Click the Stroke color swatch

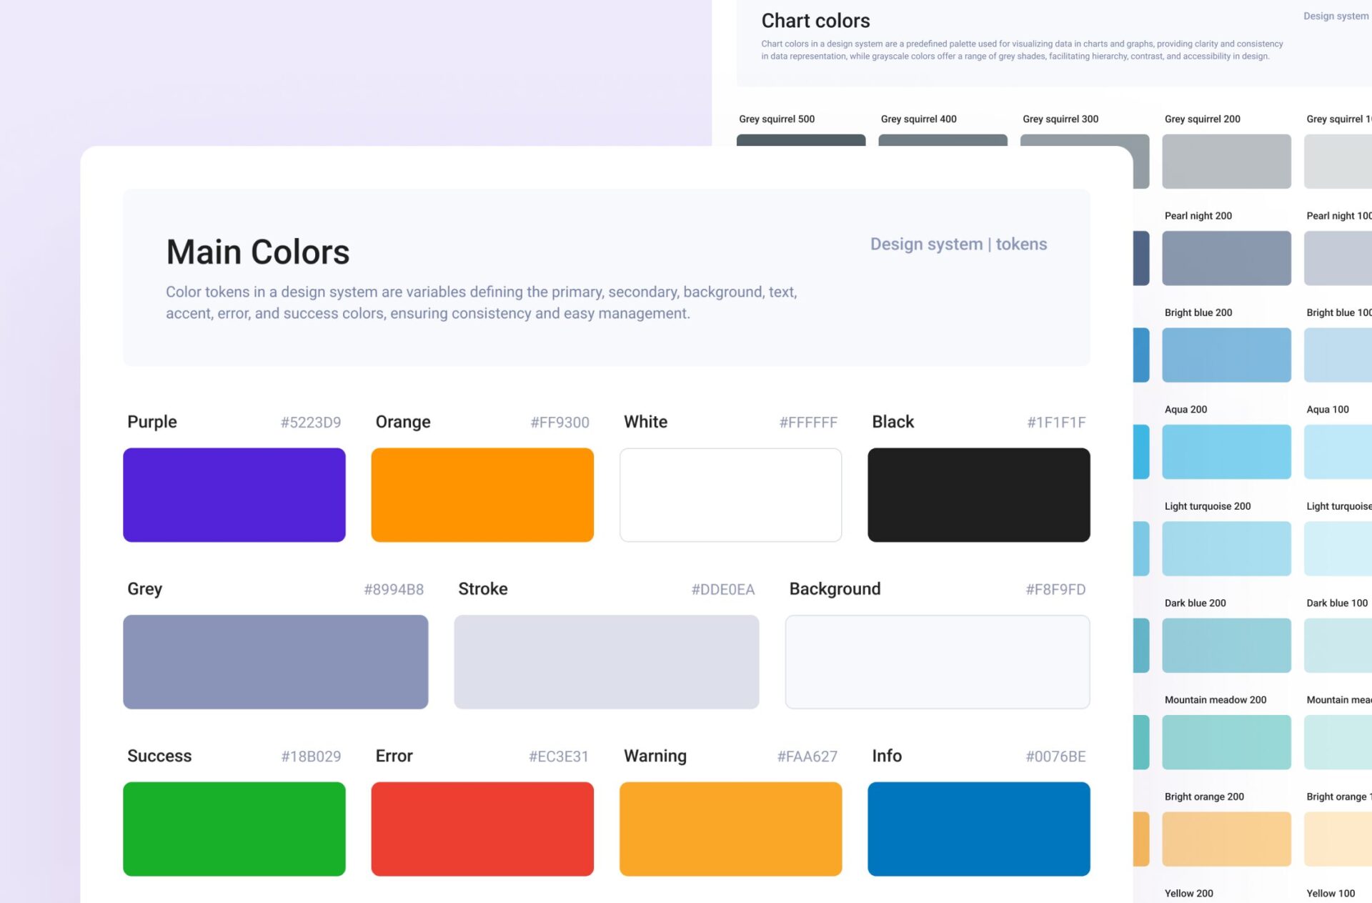pos(606,661)
